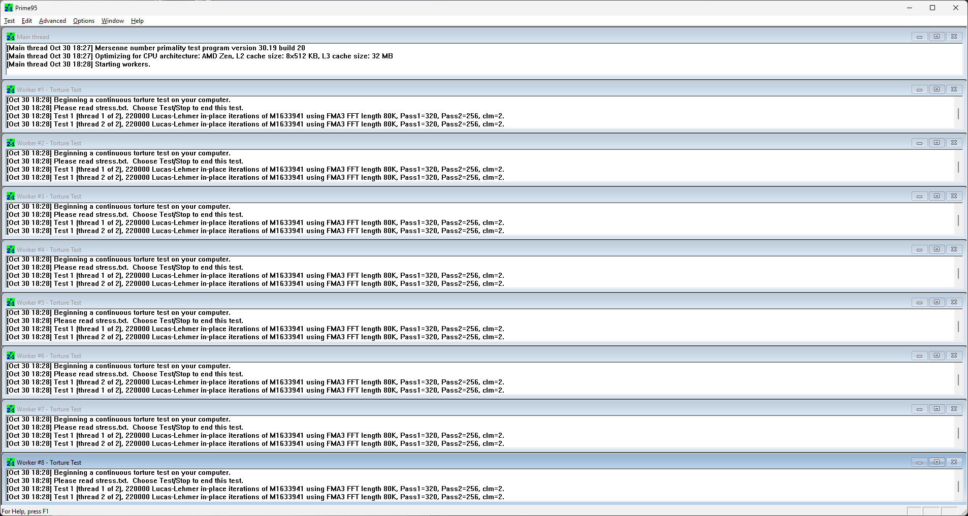Screen dimensions: 968x516
Task: Click the Worker #3 window icon
Action: point(11,196)
